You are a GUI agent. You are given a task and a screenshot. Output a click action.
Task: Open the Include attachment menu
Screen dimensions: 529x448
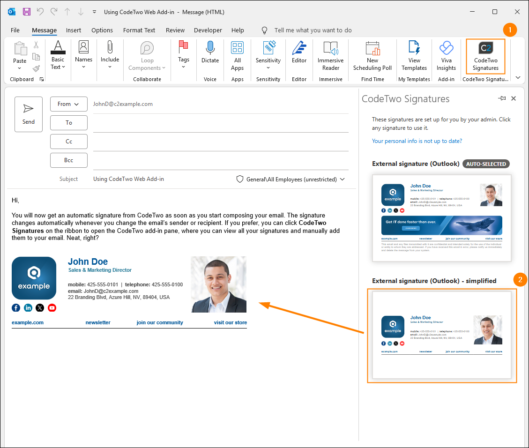pyautogui.click(x=110, y=54)
